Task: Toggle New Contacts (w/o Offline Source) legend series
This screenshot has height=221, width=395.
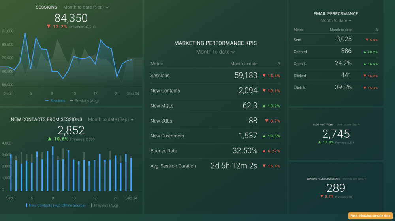Action: point(57,205)
